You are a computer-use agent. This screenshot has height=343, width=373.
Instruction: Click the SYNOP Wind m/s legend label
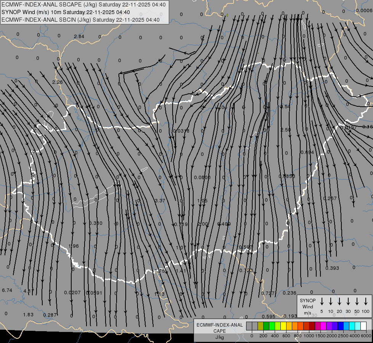(x=307, y=306)
